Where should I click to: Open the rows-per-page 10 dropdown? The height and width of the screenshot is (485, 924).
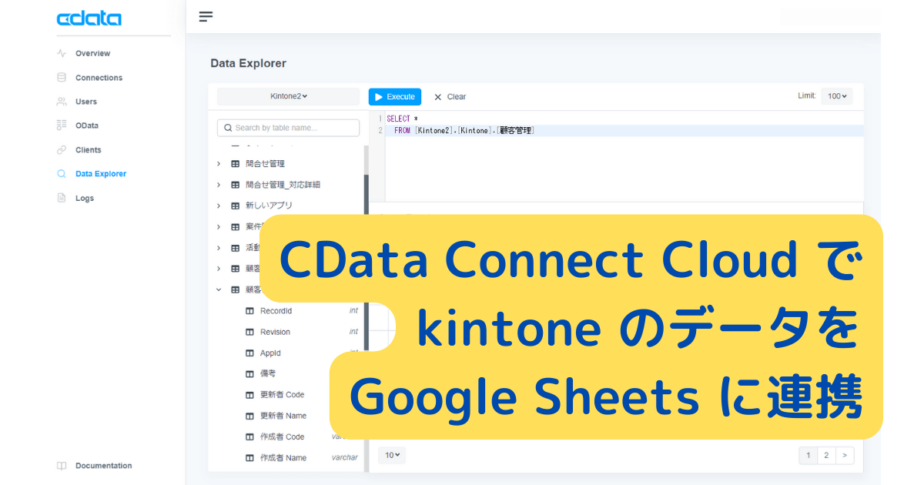click(392, 455)
